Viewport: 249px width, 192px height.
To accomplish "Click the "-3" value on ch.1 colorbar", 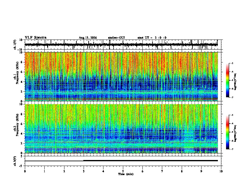I will [x=232, y=63].
